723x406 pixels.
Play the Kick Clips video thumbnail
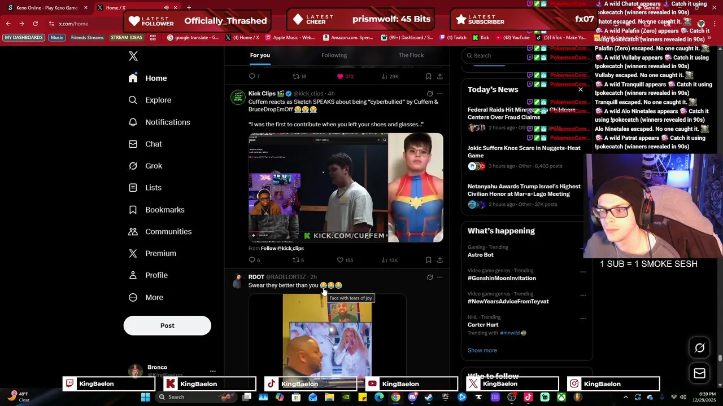point(346,188)
